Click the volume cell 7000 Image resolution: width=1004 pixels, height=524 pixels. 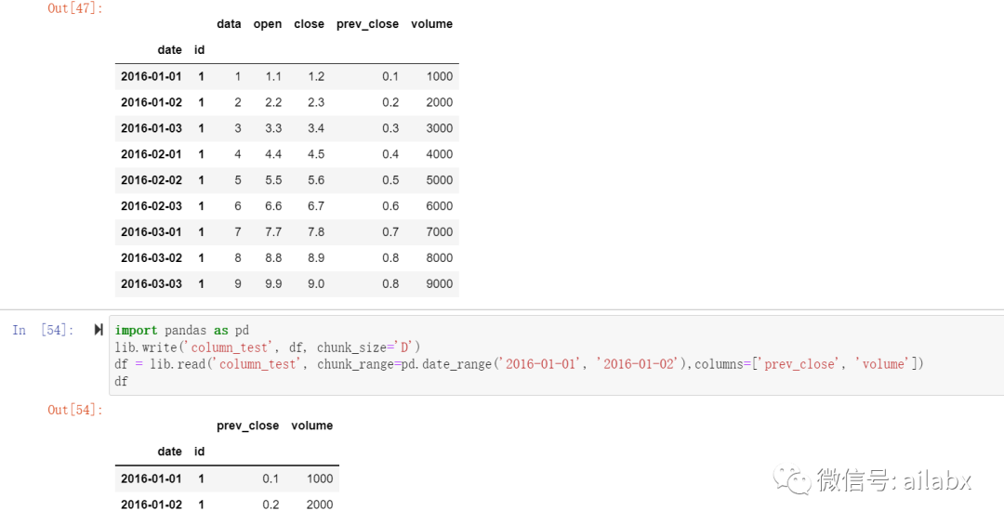click(x=439, y=232)
